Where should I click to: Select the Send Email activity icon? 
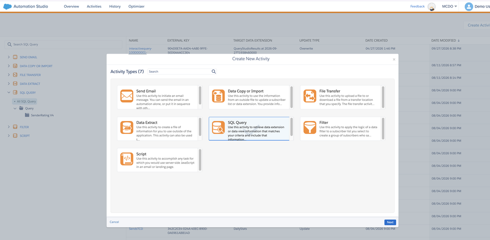126,96
